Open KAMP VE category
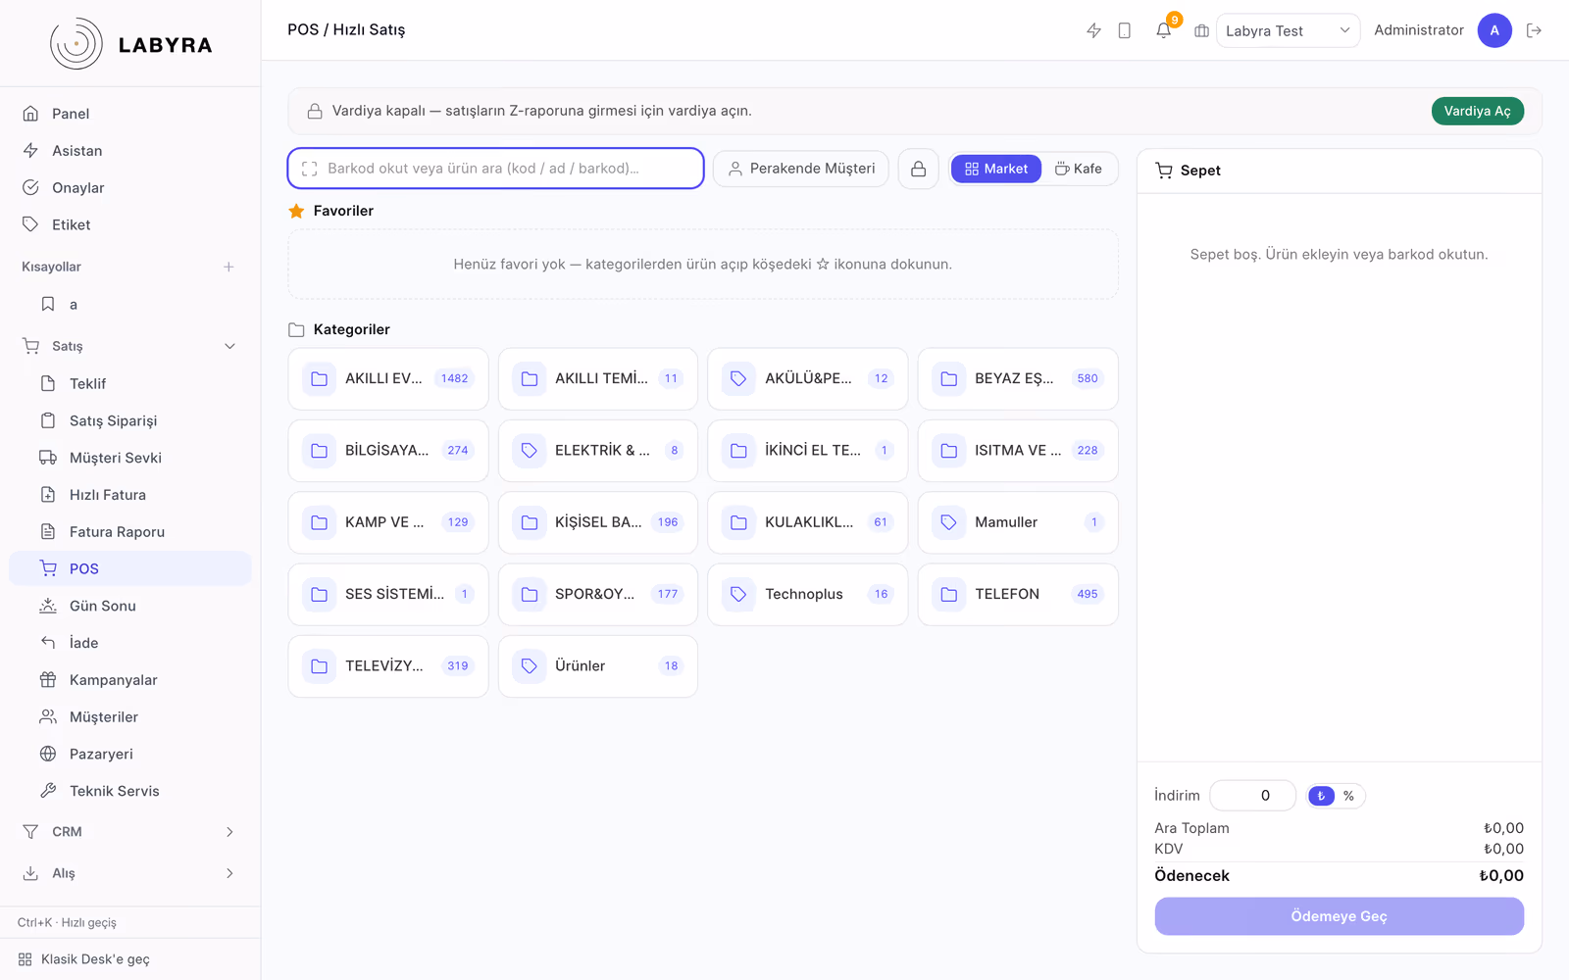This screenshot has width=1569, height=980. pos(388,522)
